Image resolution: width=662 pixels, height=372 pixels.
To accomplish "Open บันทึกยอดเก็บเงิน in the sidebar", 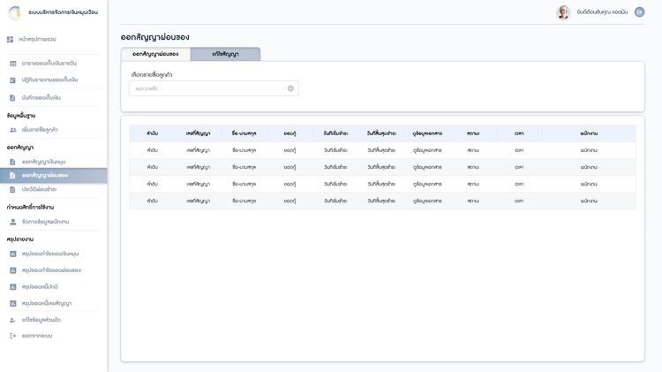I will (x=41, y=97).
